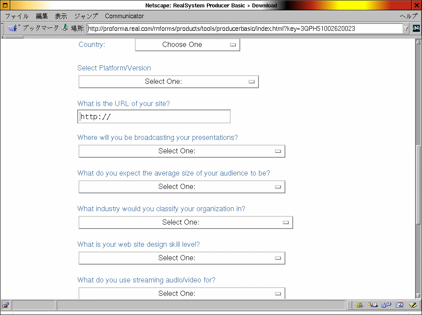
Task: Click the component bar grip handle
Action: point(349,305)
